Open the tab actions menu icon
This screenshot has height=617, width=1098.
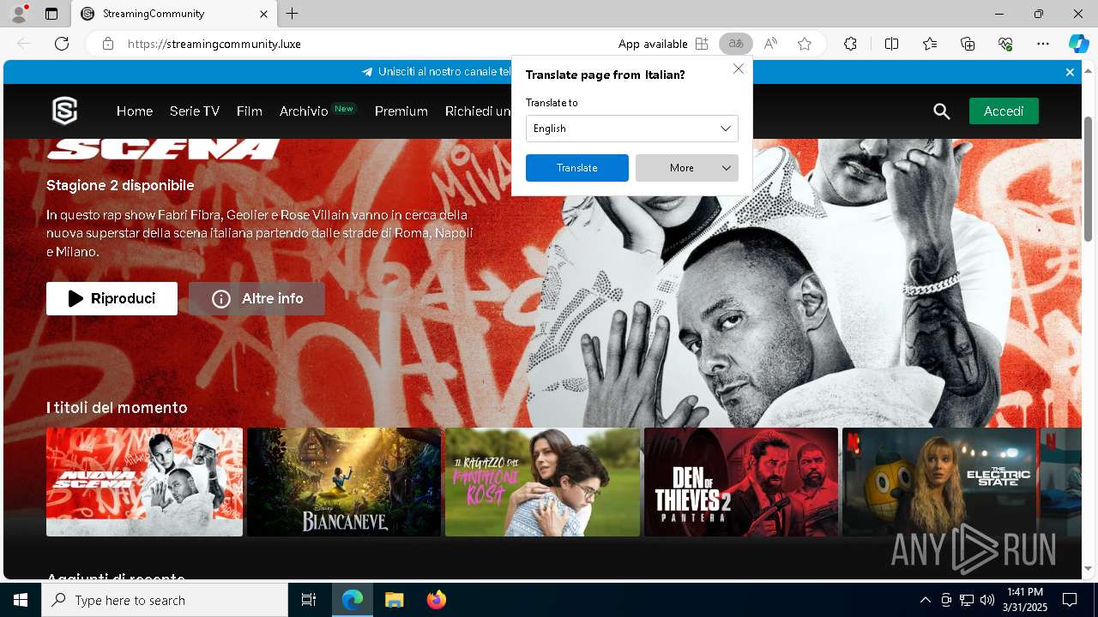click(x=51, y=14)
